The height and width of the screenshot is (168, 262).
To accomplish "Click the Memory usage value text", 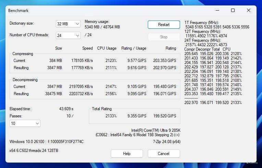I will point(102,27).
